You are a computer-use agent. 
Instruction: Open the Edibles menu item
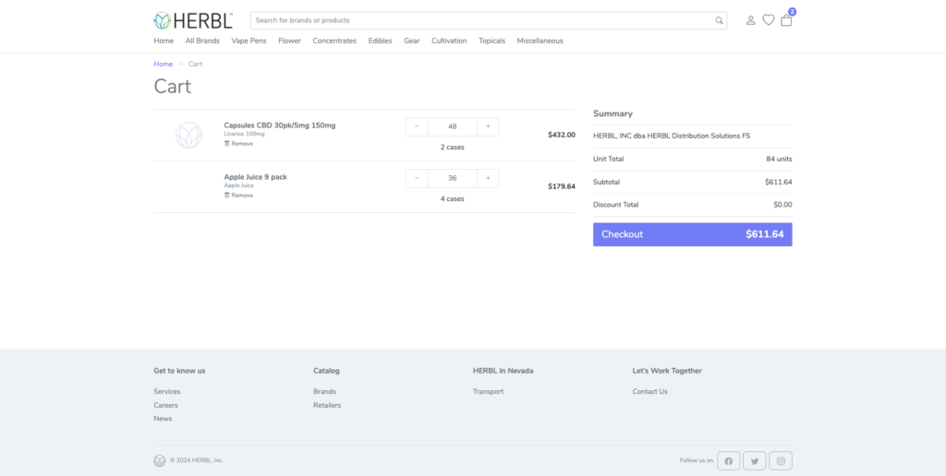[380, 41]
